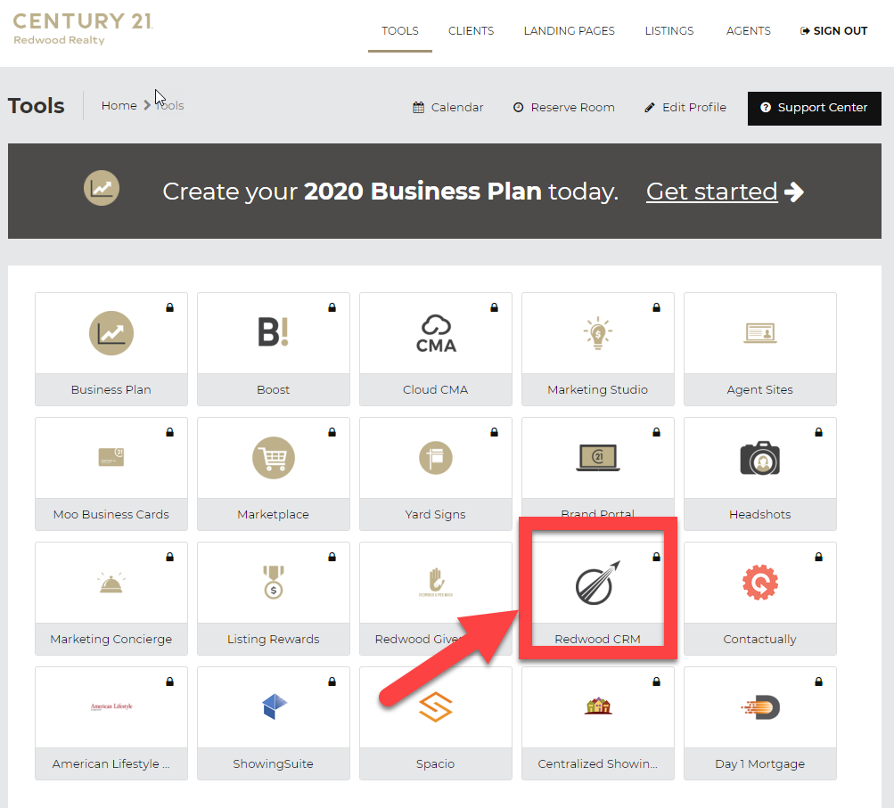
Task: Launch the Spacio tool icon
Action: pyautogui.click(x=436, y=707)
